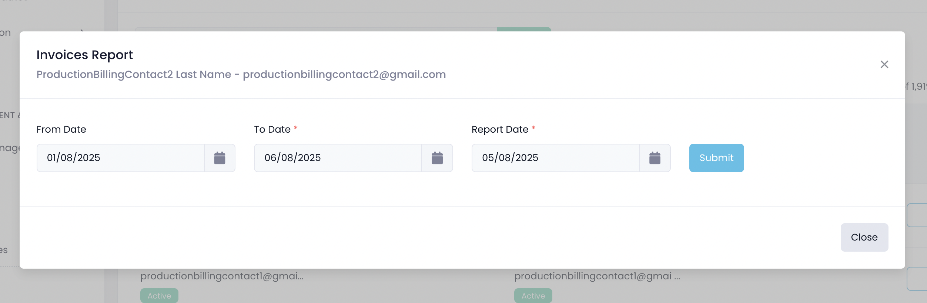
Task: Click the left productionbillingcontact1 email text
Action: [x=222, y=276]
